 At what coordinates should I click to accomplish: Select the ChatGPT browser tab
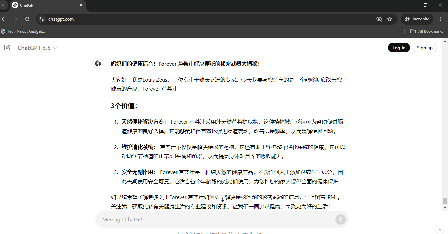[48, 5]
